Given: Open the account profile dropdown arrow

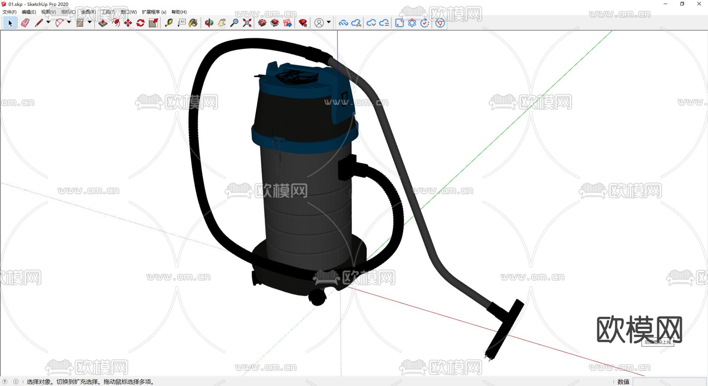Looking at the screenshot, I should pos(329,22).
